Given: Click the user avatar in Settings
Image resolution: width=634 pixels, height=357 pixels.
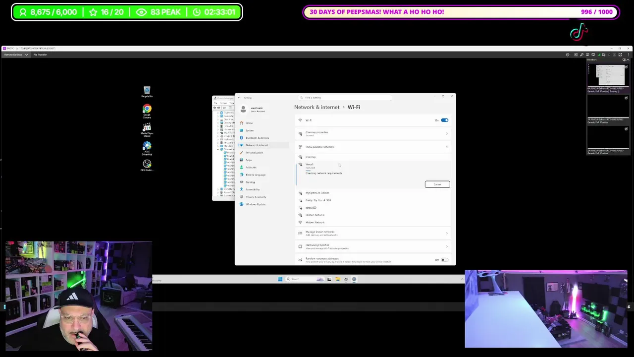Looking at the screenshot, I should 243,110.
